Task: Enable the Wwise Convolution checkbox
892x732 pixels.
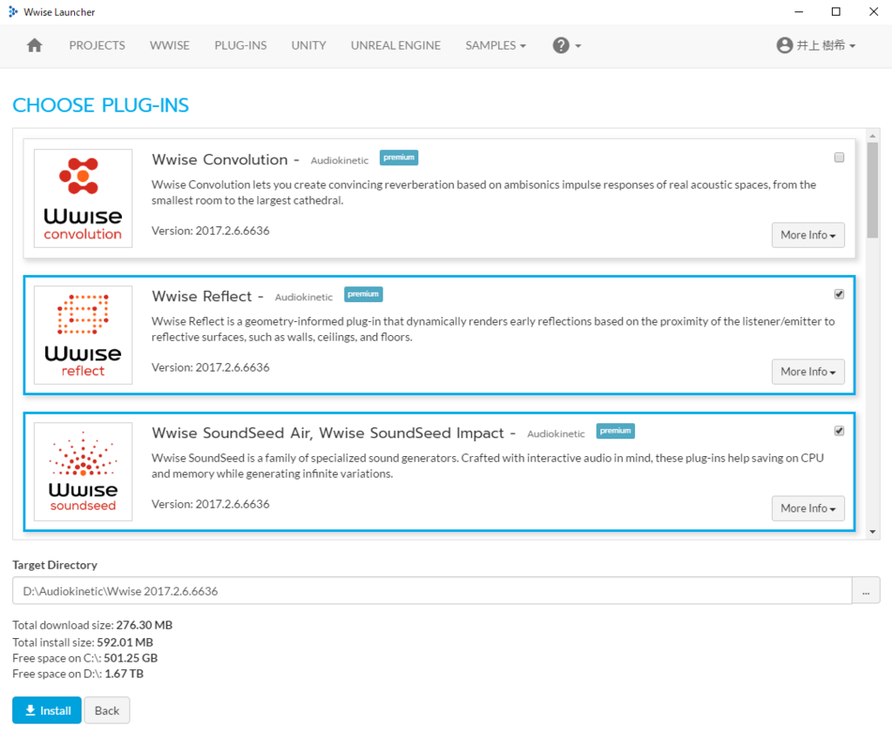Action: pos(839,158)
